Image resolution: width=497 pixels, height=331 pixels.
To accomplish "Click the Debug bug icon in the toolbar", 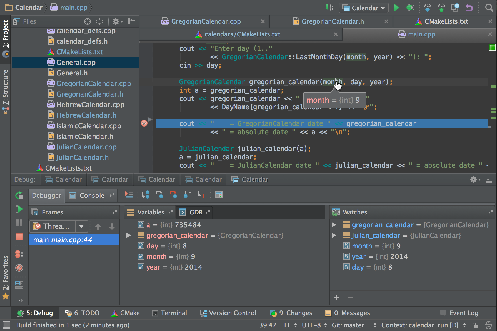I will [x=410, y=8].
